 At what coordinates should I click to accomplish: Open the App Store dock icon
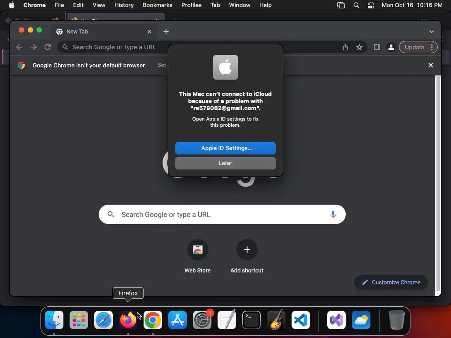tap(177, 320)
